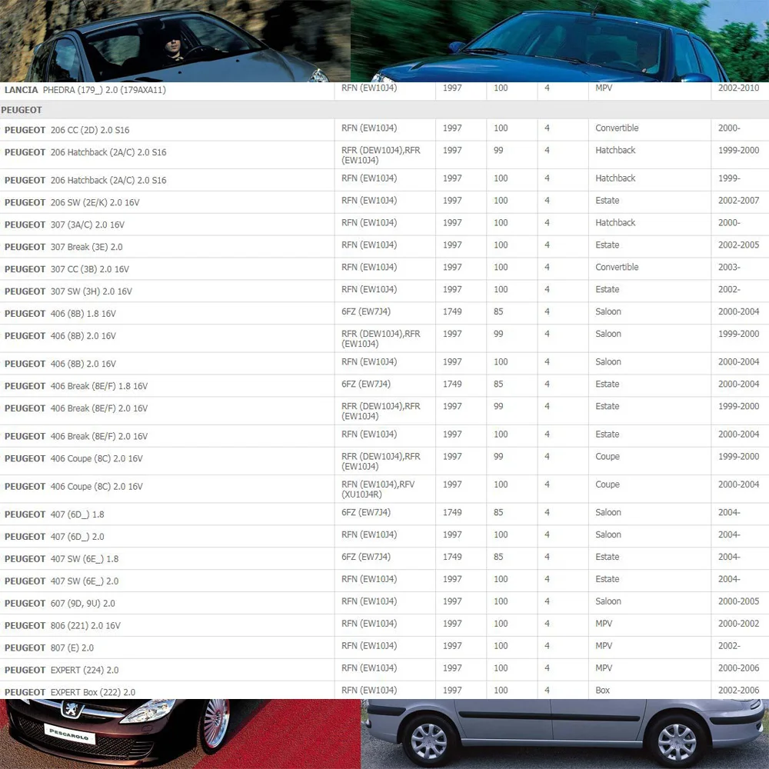Select PEUGEOT 307 (3A/C) 2.0 16V
The width and height of the screenshot is (769, 769).
pos(65,225)
